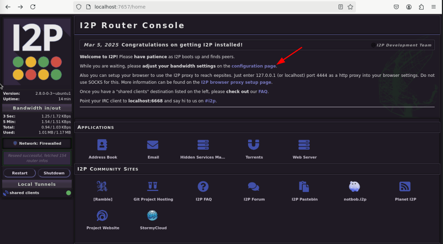Click the shared clients tunnel icon
The height and width of the screenshot is (244, 443).
[x=6, y=193]
